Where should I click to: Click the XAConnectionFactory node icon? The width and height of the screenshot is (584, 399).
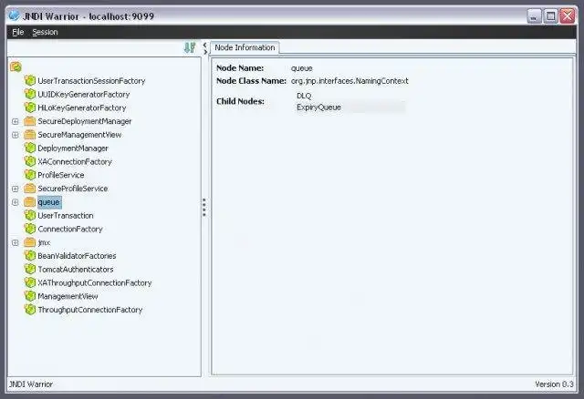click(x=30, y=161)
